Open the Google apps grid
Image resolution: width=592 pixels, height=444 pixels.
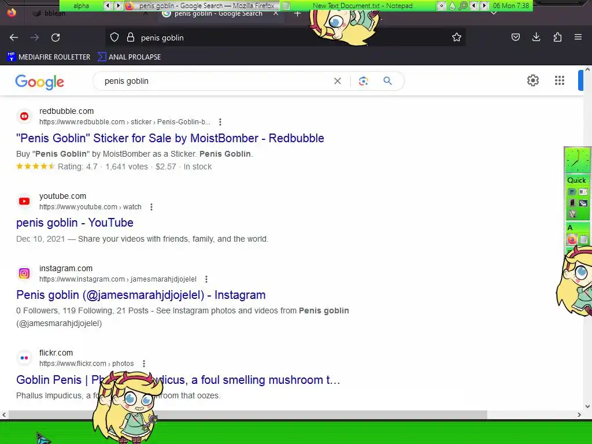(560, 80)
